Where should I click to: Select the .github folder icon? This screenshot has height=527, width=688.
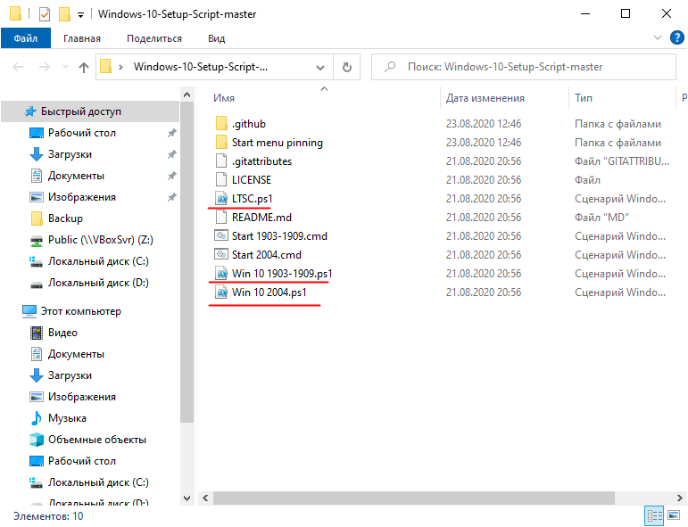pyautogui.click(x=221, y=124)
